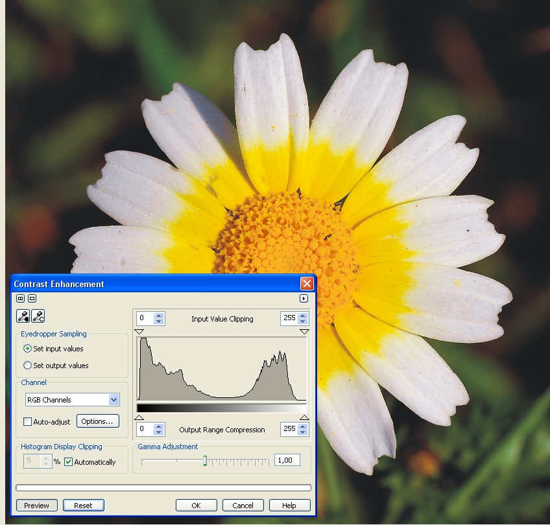
Task: Click the right input clipping triangle marker
Action: pyautogui.click(x=304, y=331)
